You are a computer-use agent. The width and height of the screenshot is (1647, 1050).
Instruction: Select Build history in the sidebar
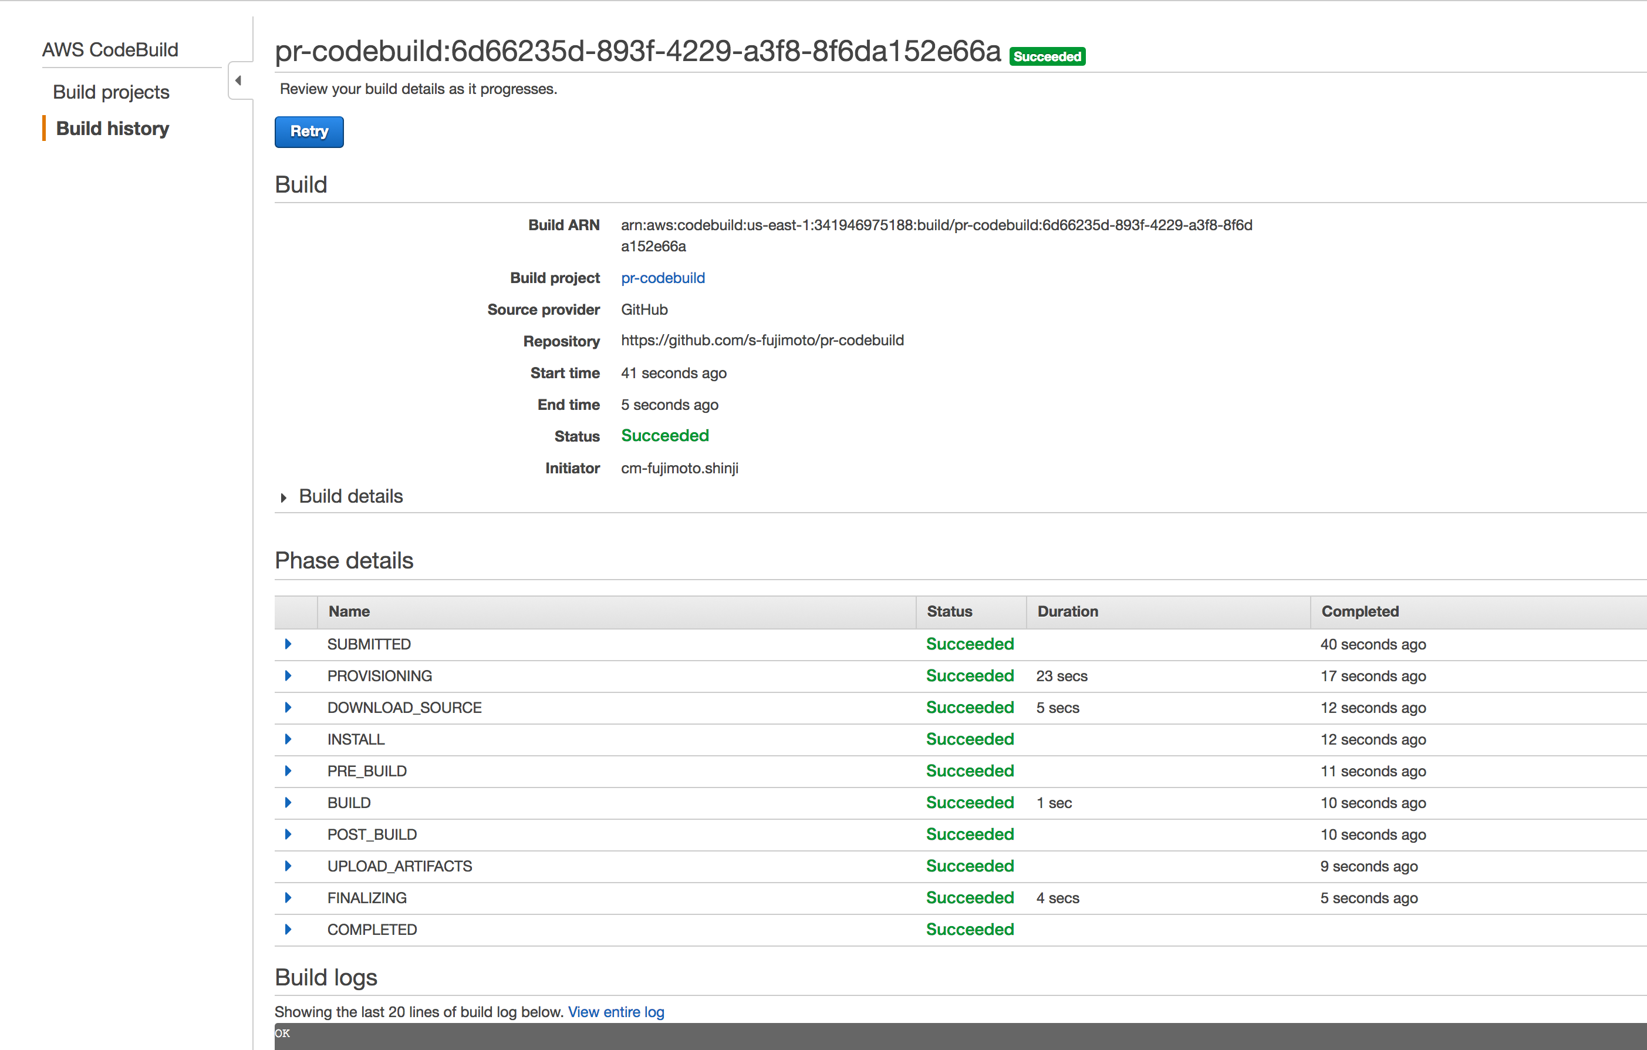(112, 129)
